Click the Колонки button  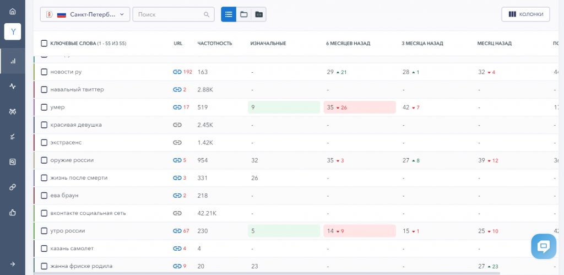click(x=525, y=14)
